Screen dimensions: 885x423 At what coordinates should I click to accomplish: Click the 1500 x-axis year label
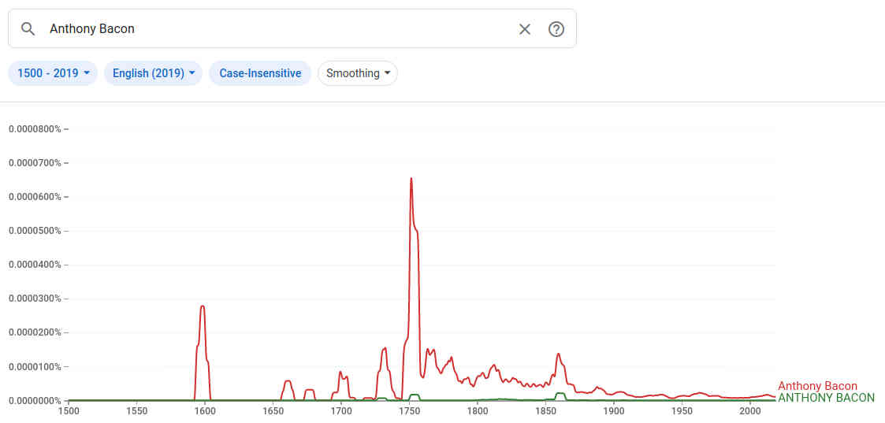(69, 410)
